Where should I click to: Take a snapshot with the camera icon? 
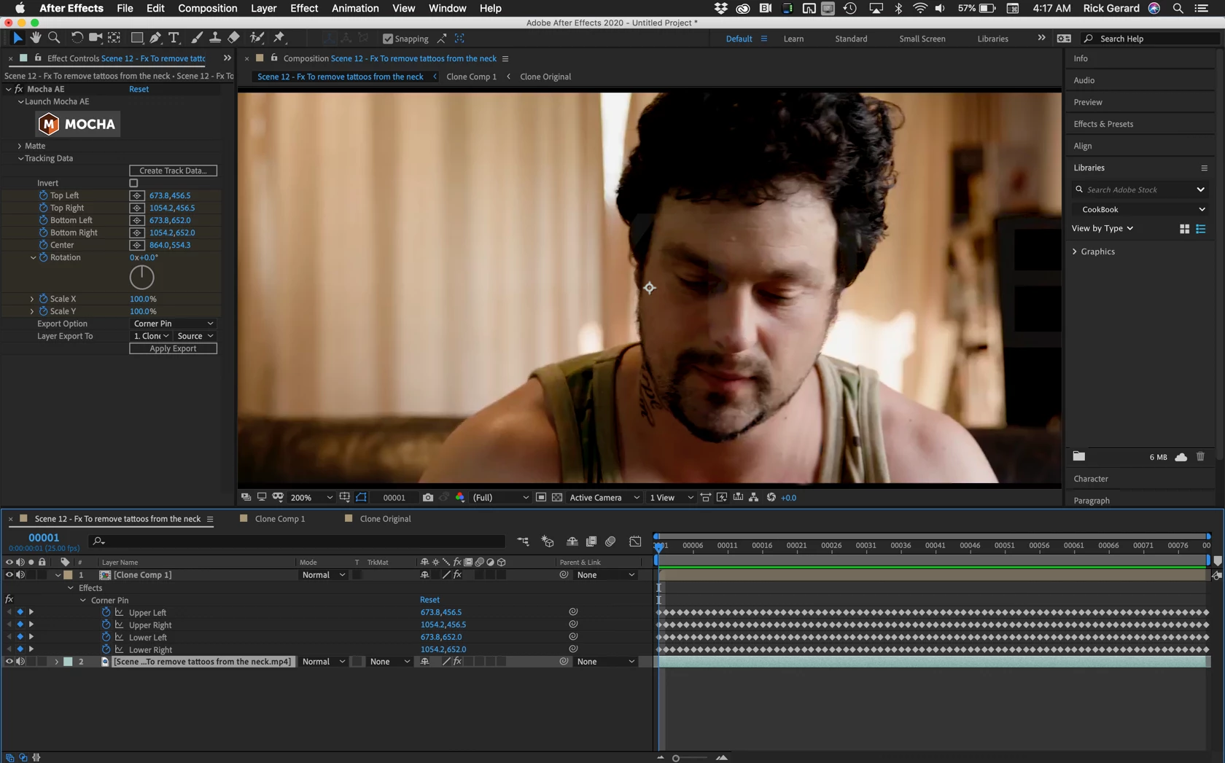pos(428,498)
